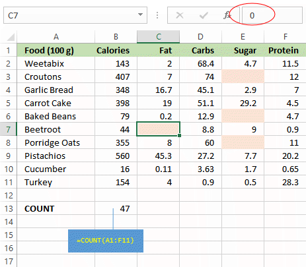Viewport: 306px width, 267px height.
Task: Select column F header
Action: (x=285, y=37)
